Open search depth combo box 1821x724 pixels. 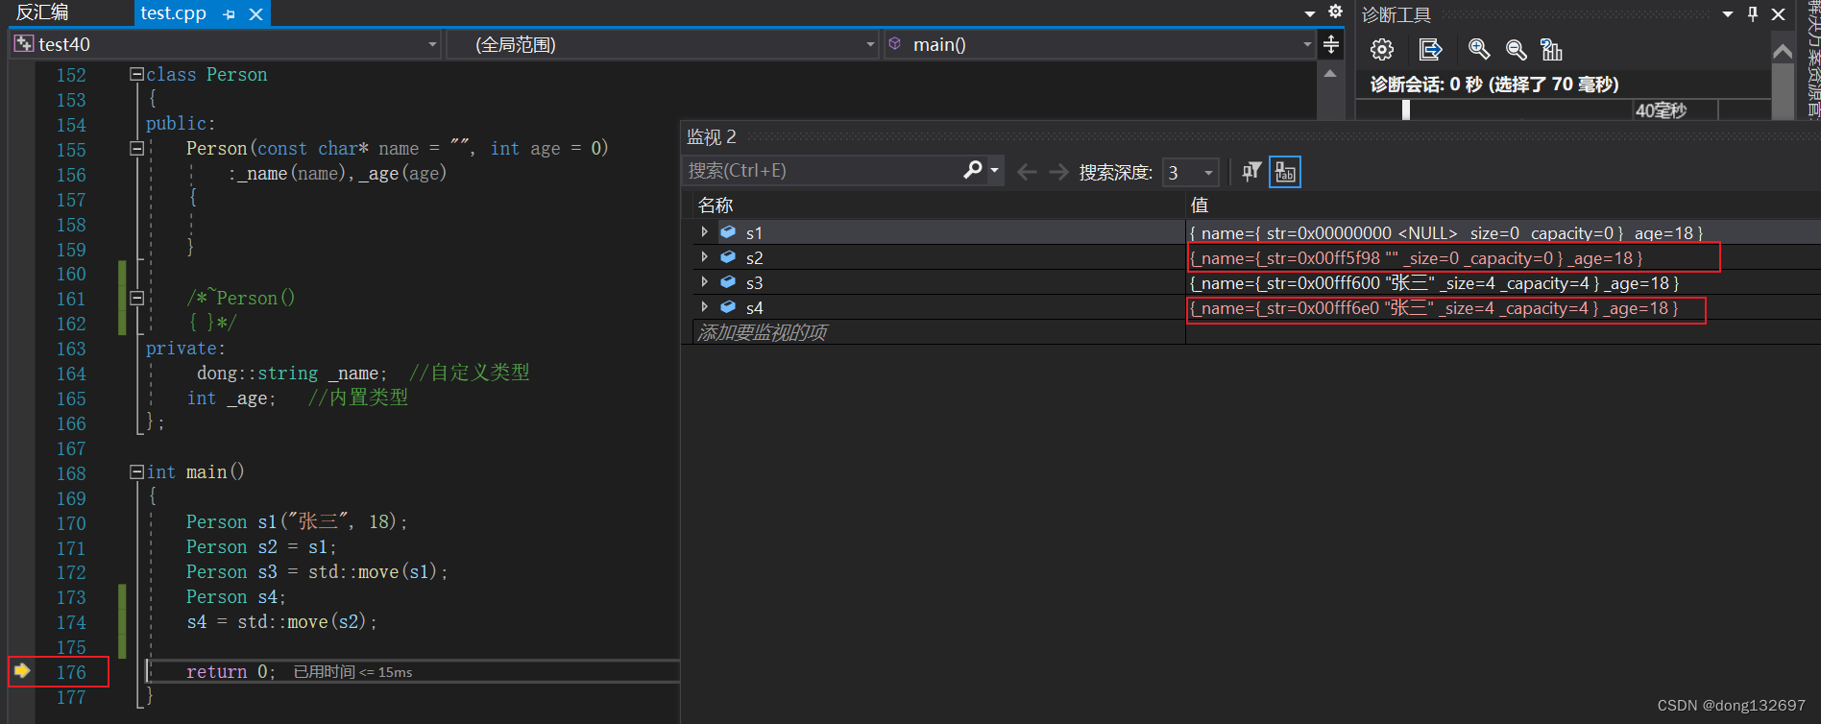coord(1190,172)
